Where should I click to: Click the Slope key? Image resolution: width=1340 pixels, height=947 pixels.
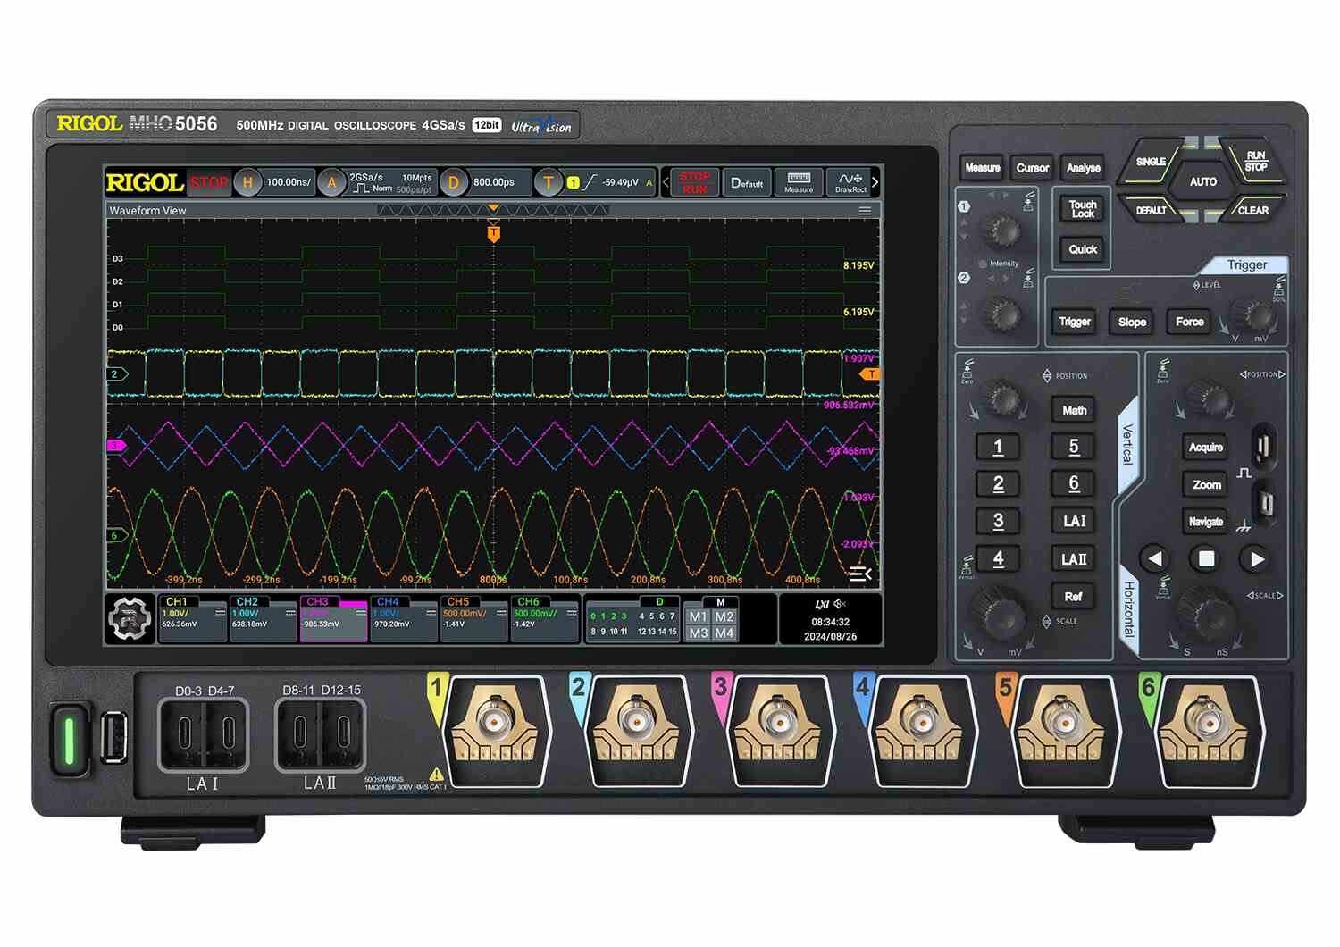point(1132,323)
